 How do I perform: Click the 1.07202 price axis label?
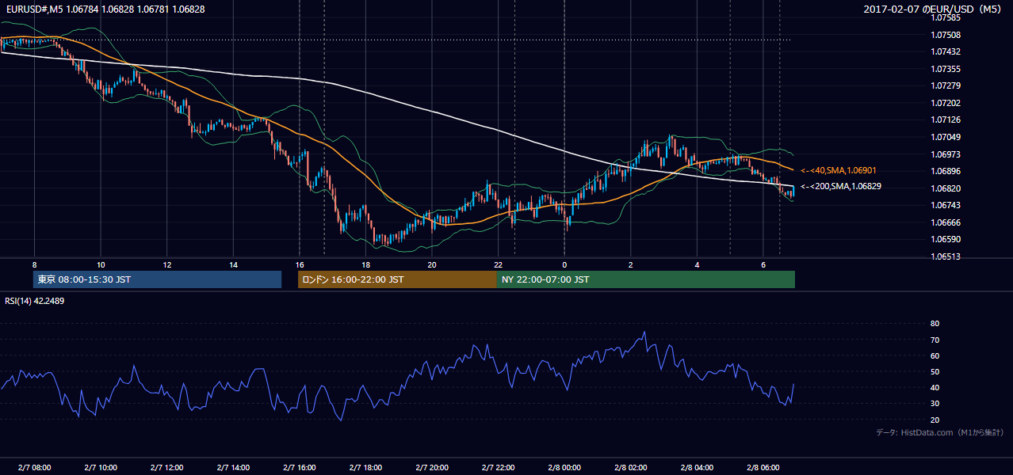946,103
